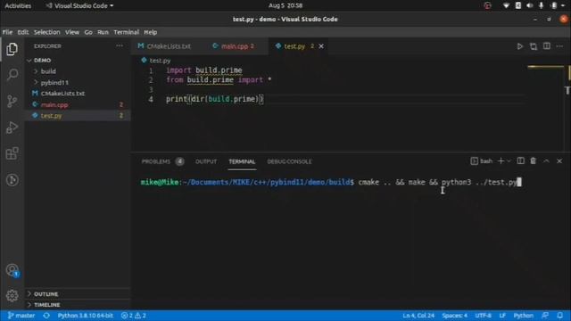
Task: Open the Manage gear icon
Action: (x=12, y=295)
